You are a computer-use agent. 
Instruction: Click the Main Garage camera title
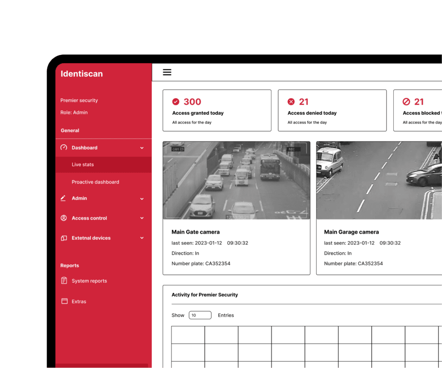point(351,232)
